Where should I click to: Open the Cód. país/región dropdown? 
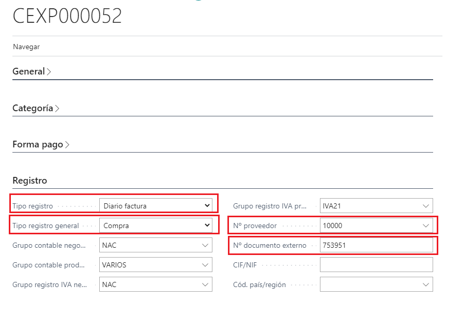pos(376,284)
